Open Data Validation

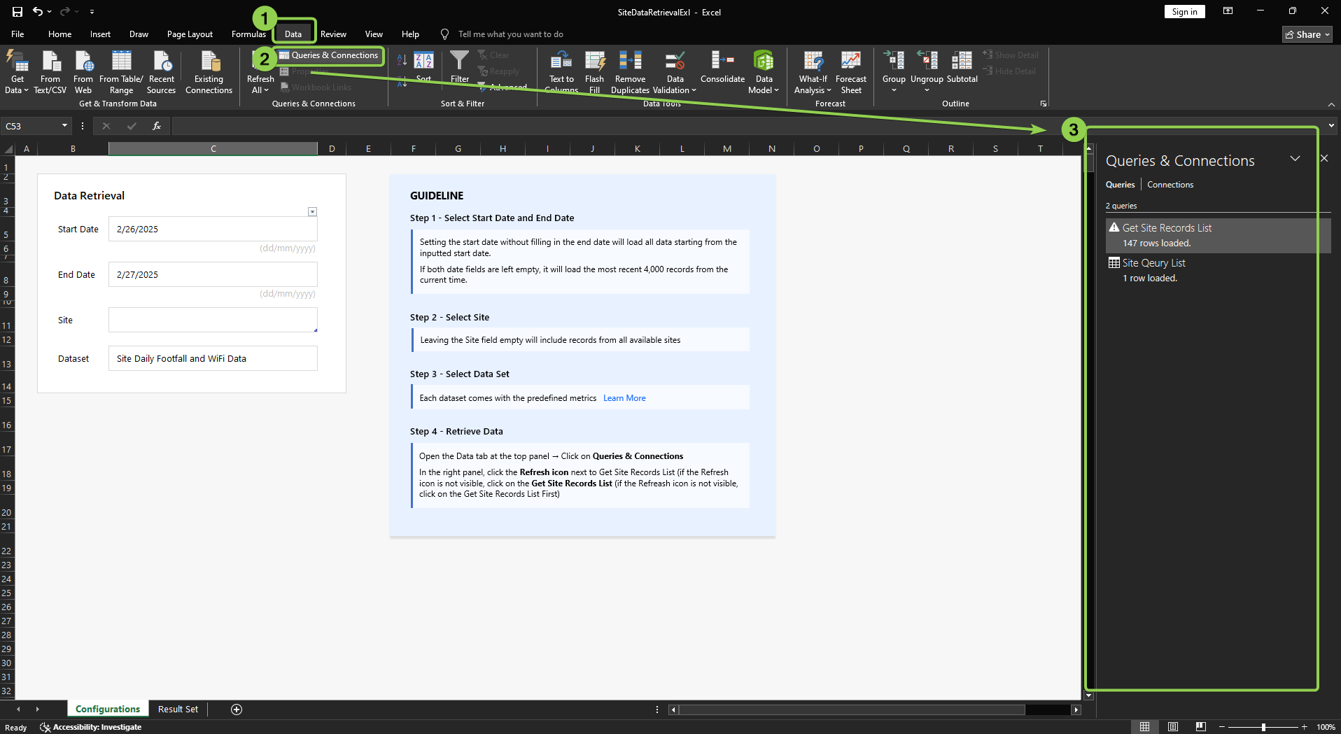tap(675, 72)
